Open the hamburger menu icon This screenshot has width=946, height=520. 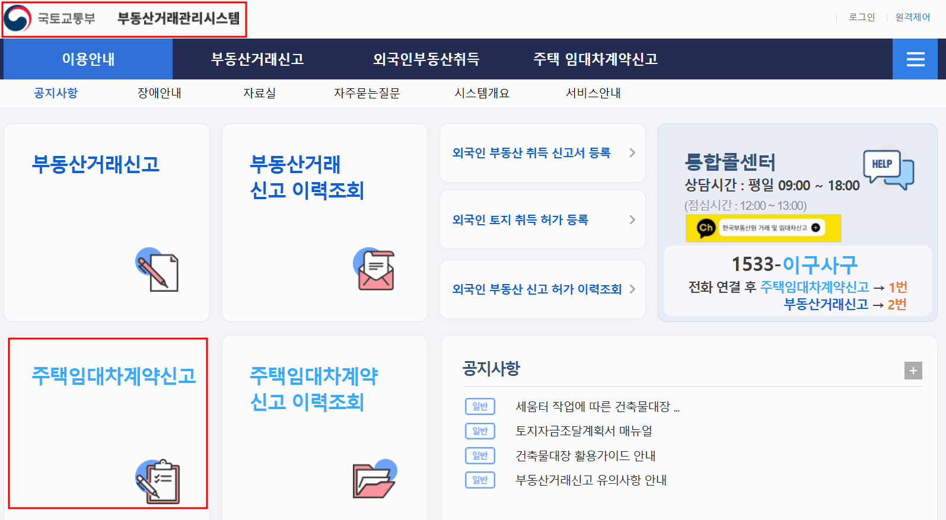(x=915, y=59)
